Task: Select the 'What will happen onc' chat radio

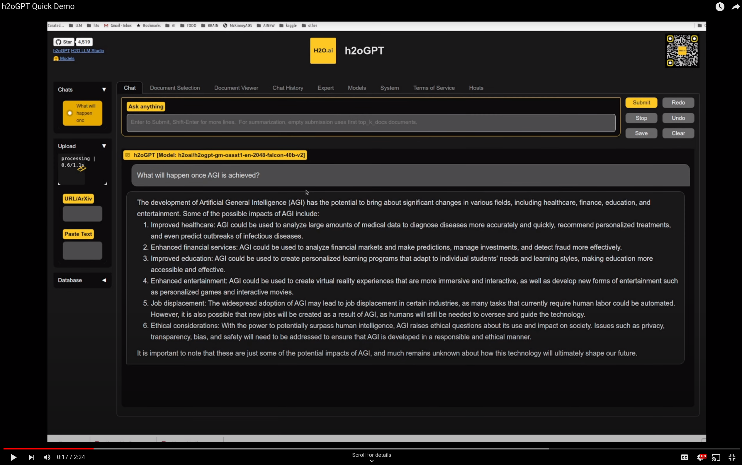Action: pos(70,113)
